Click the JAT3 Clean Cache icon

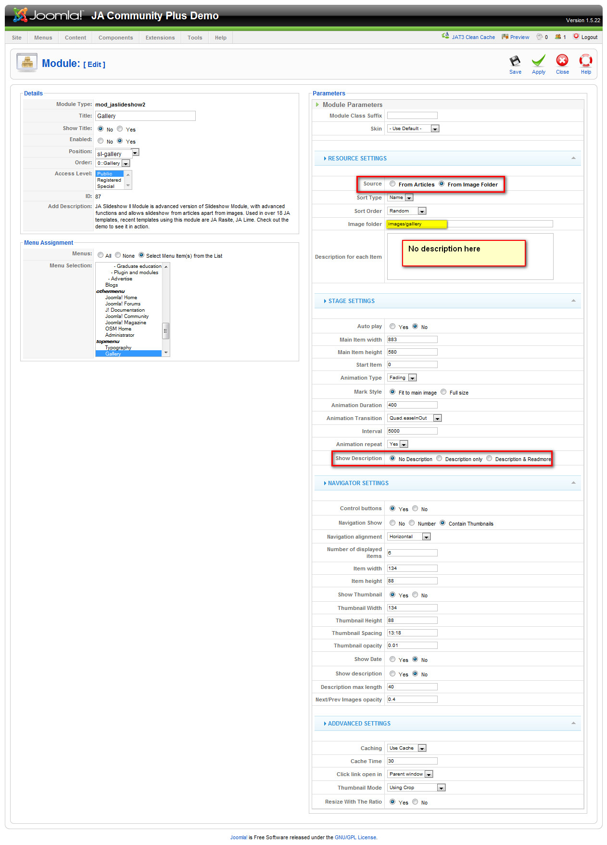(x=445, y=36)
